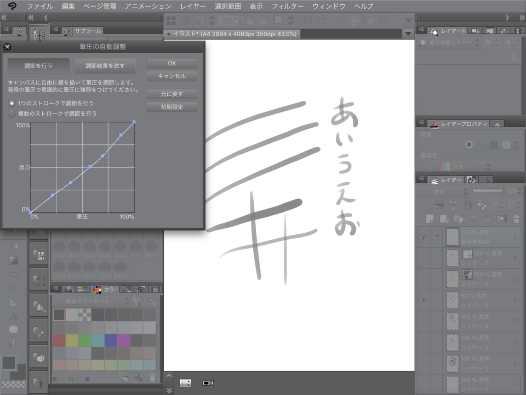Select the gradient tool in toolbar
The width and height of the screenshot is (526, 395).
pos(14,259)
